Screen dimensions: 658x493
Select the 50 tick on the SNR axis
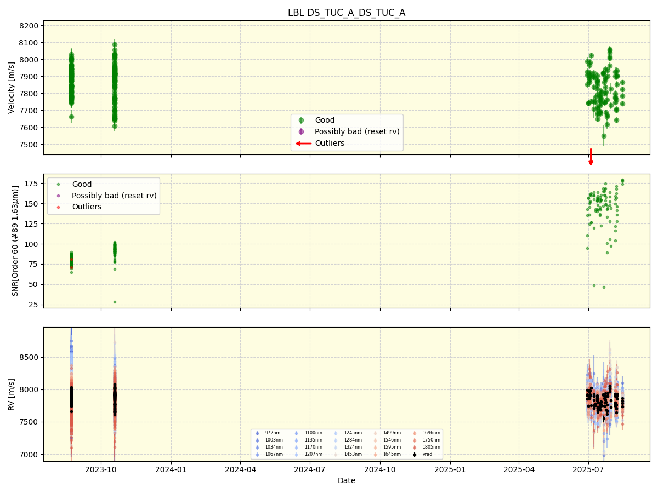[33, 285]
